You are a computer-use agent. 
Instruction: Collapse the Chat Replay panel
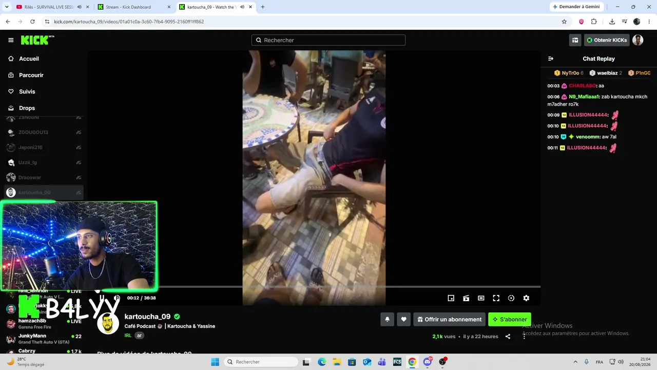point(551,59)
